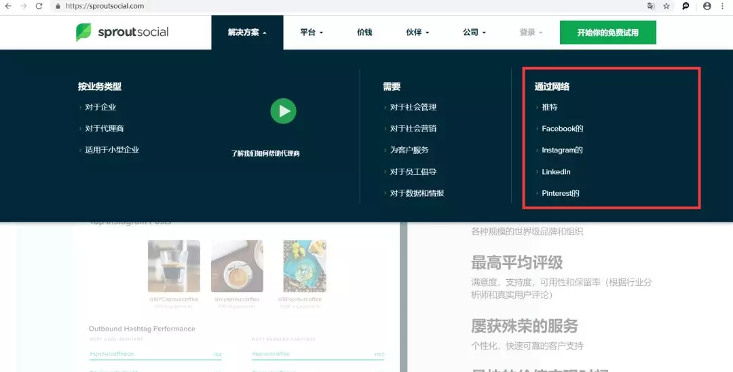Open the 对于员工倡导 link
The height and width of the screenshot is (372, 733).
tap(413, 171)
